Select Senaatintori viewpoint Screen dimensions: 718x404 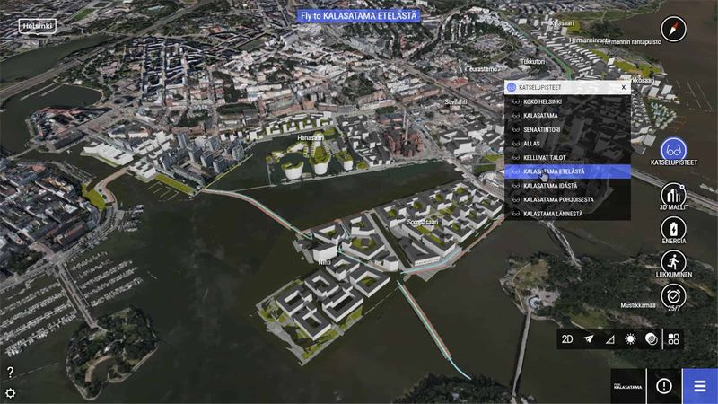tap(567, 129)
